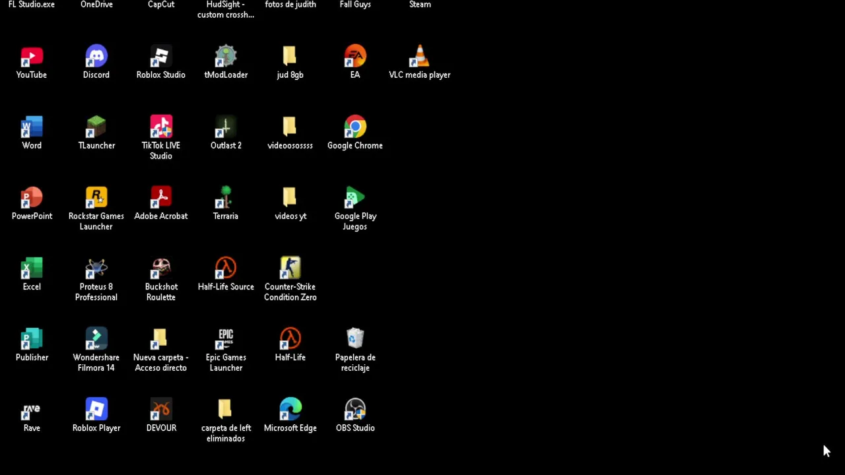Click the CapCut label
Viewport: 845px width, 475px height.
tap(161, 4)
